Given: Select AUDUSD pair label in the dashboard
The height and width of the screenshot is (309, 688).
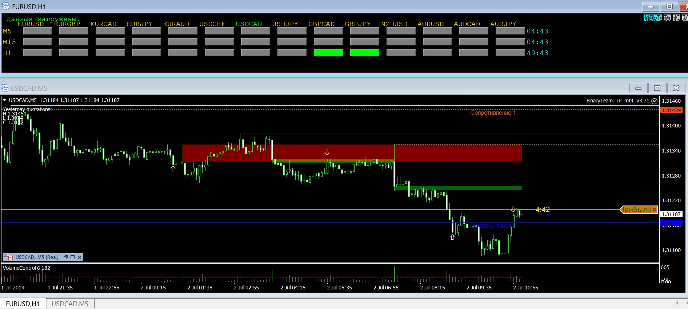Looking at the screenshot, I should pos(431,24).
